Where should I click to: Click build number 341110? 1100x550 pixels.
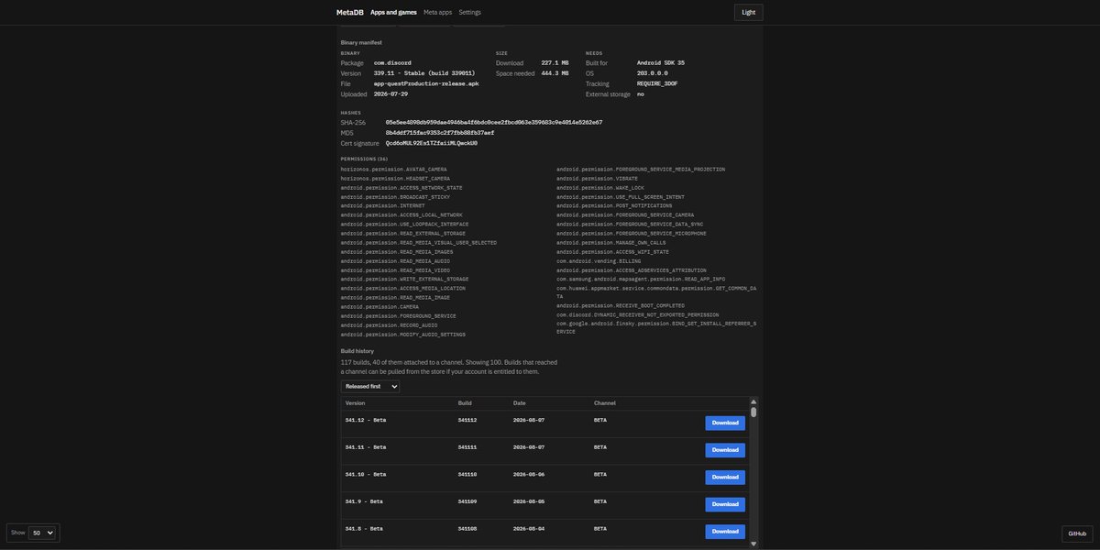click(467, 474)
